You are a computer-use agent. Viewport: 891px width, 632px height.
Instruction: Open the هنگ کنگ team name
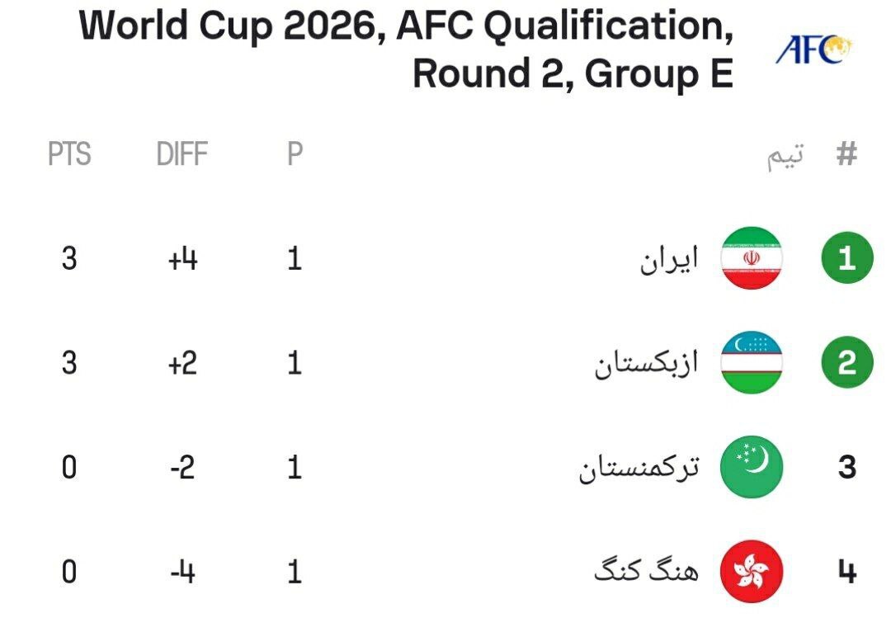[646, 572]
